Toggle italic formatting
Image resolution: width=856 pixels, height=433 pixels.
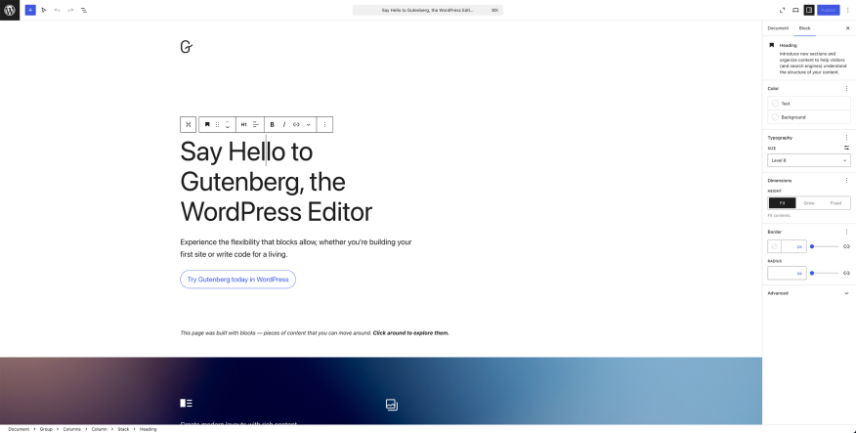pyautogui.click(x=284, y=124)
